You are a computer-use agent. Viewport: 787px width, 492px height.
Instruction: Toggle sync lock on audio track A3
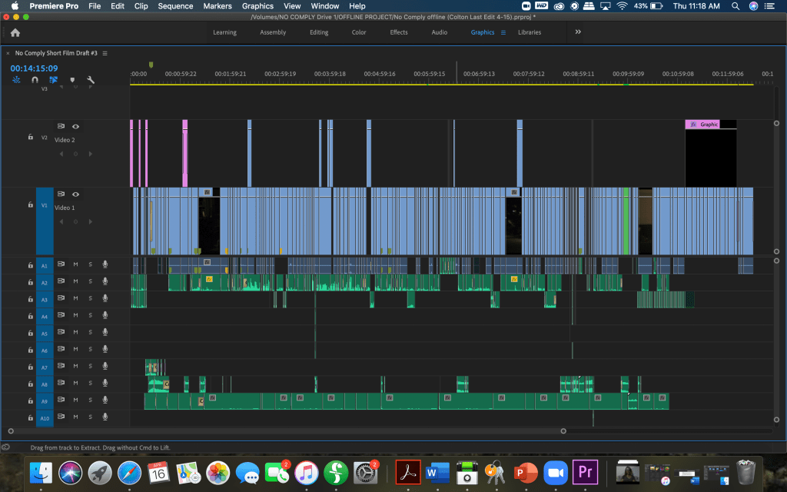click(61, 298)
